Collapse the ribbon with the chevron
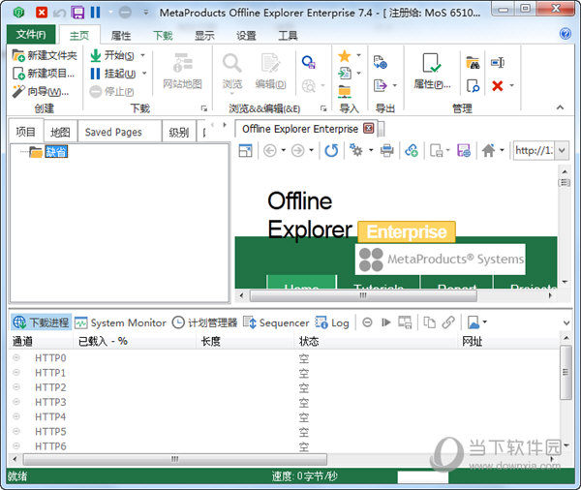Image resolution: width=581 pixels, height=490 pixels. (x=560, y=107)
